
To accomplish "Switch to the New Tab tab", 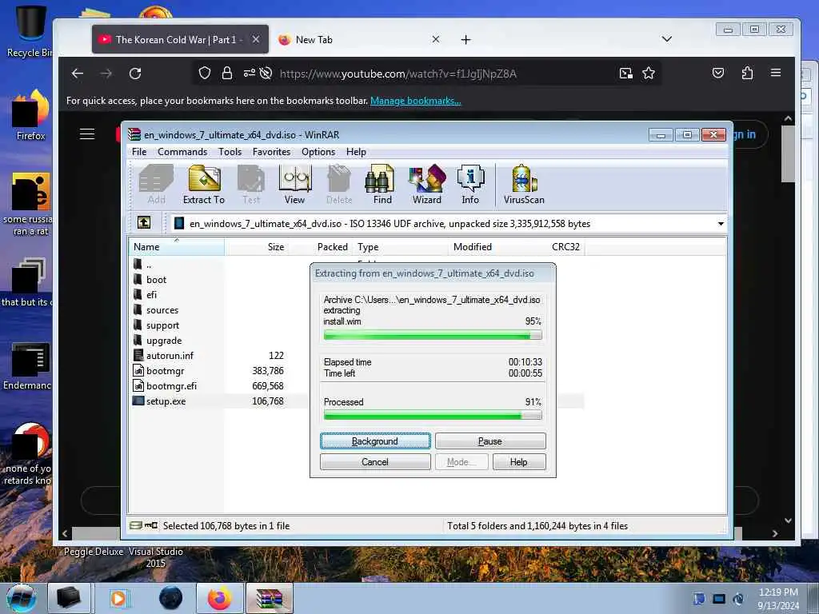I will [361, 40].
